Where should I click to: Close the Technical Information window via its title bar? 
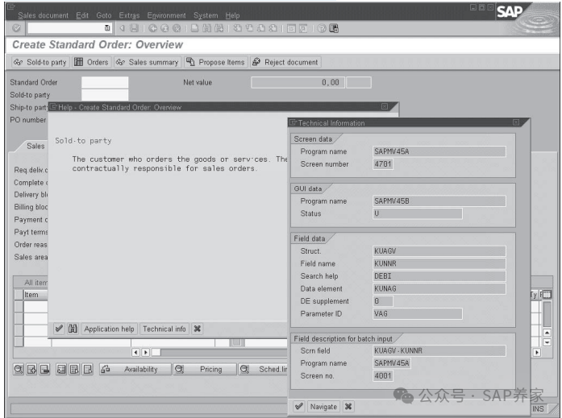coord(516,122)
